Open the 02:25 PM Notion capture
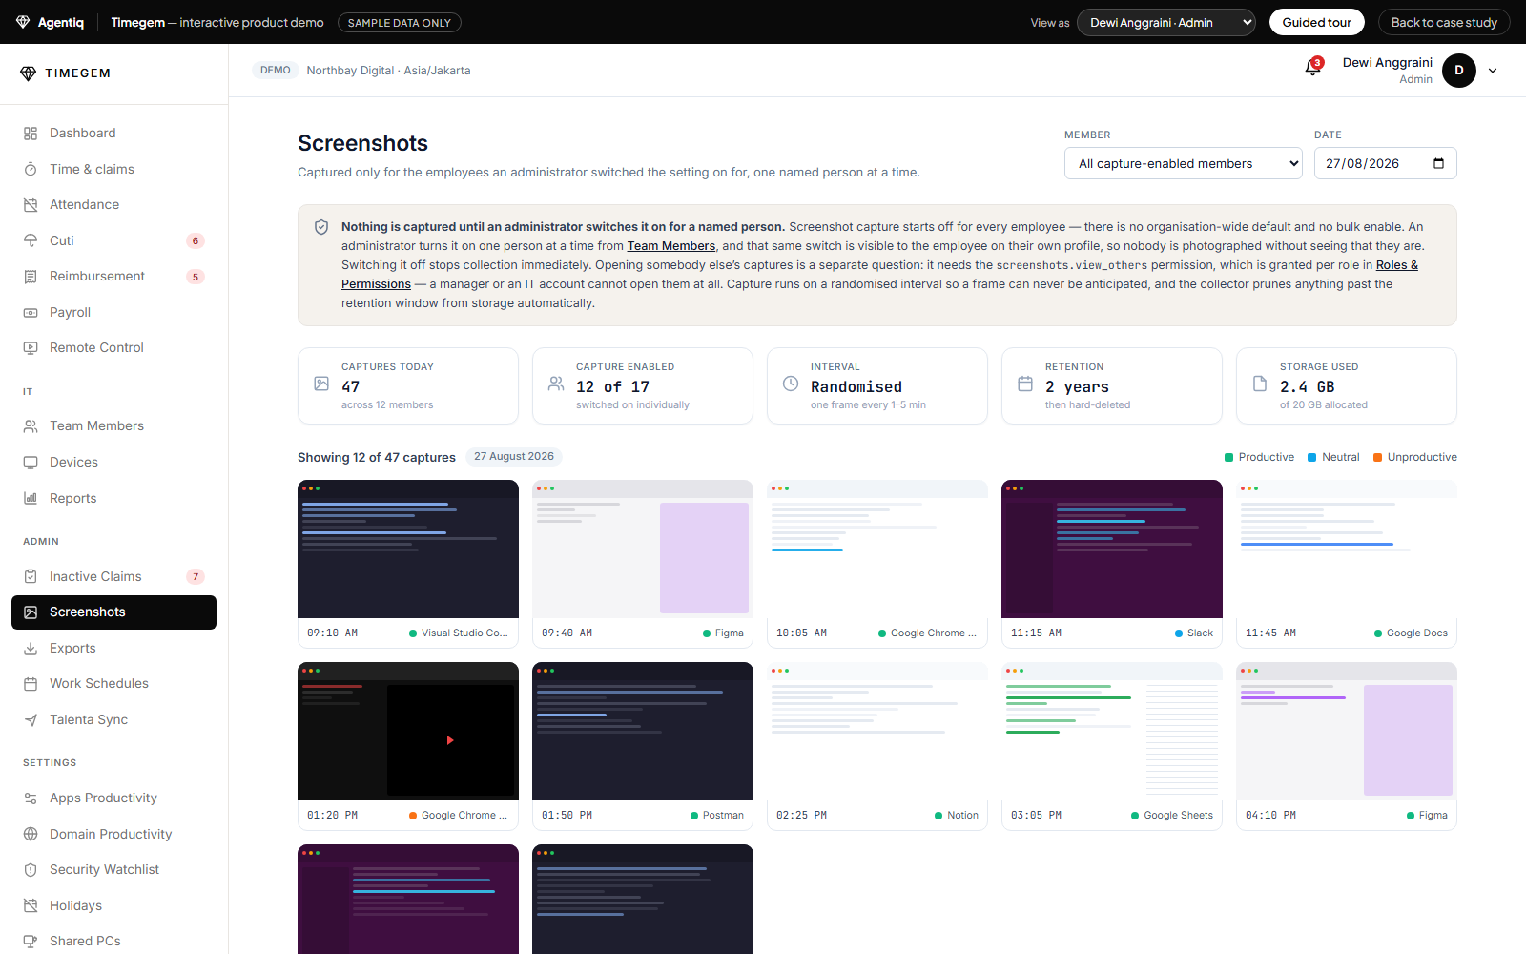The width and height of the screenshot is (1526, 954). coord(877,746)
